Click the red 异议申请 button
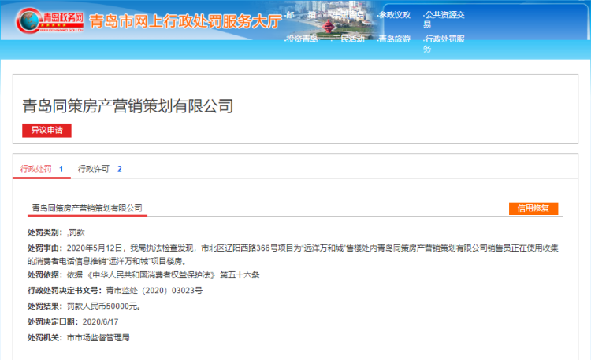This screenshot has height=360, width=591. [46, 130]
